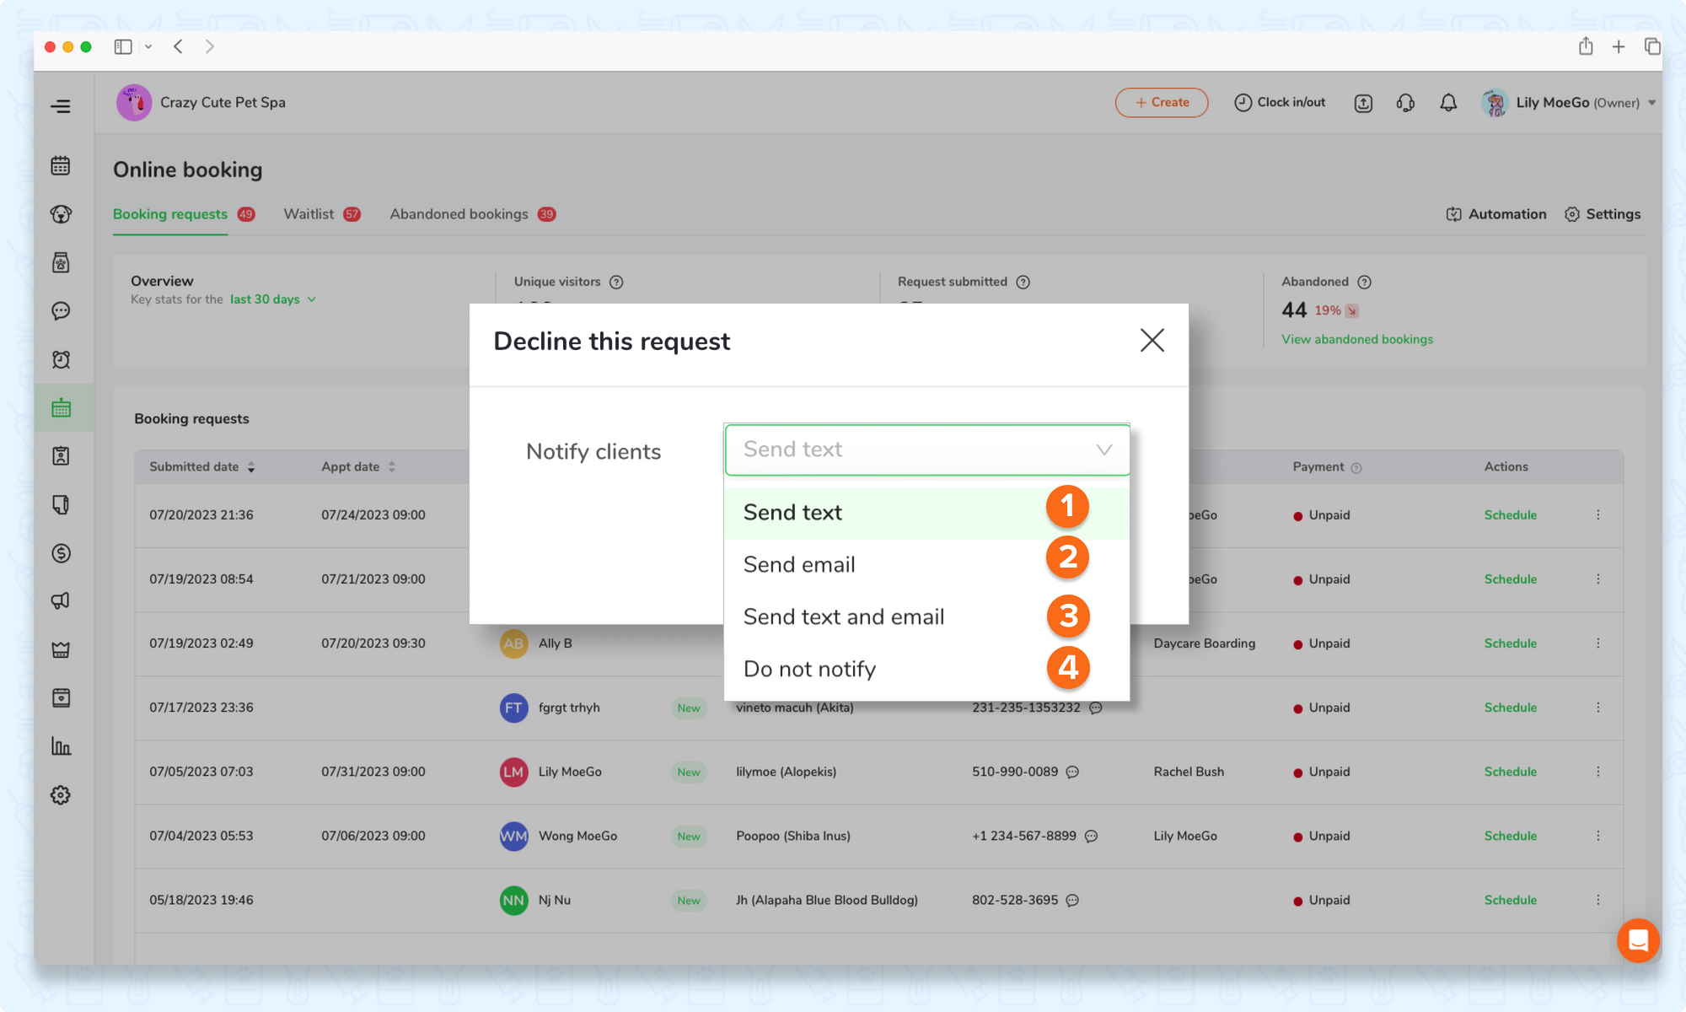Close the Decline this request dialog
Viewport: 1686px width, 1012px height.
click(x=1152, y=341)
